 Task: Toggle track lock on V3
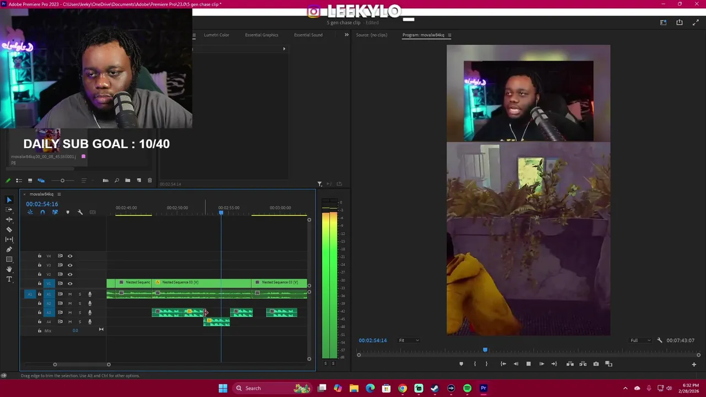(x=39, y=265)
